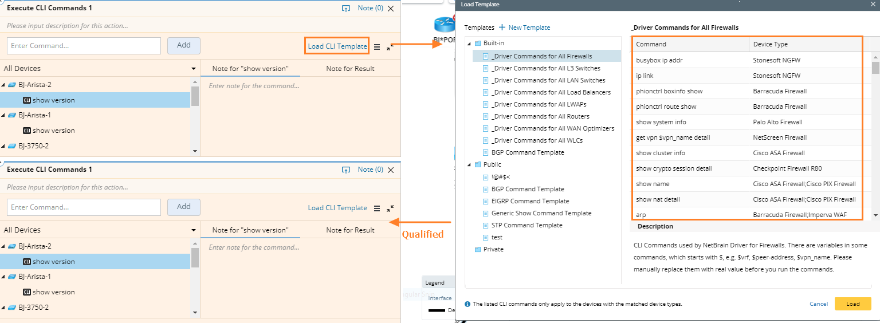Click the hamburger menu icon in the upper Execute CLI panel
Viewport: 880px width, 323px height.
click(x=377, y=47)
